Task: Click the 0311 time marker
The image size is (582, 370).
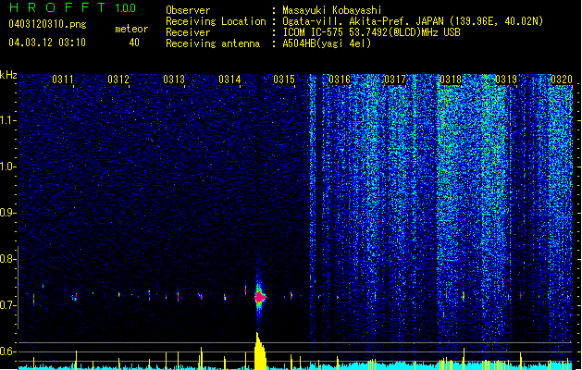Action: pyautogui.click(x=63, y=79)
